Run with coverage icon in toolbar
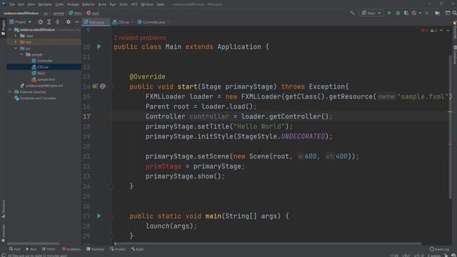Screen dimensions: 457x257 tap(406, 13)
